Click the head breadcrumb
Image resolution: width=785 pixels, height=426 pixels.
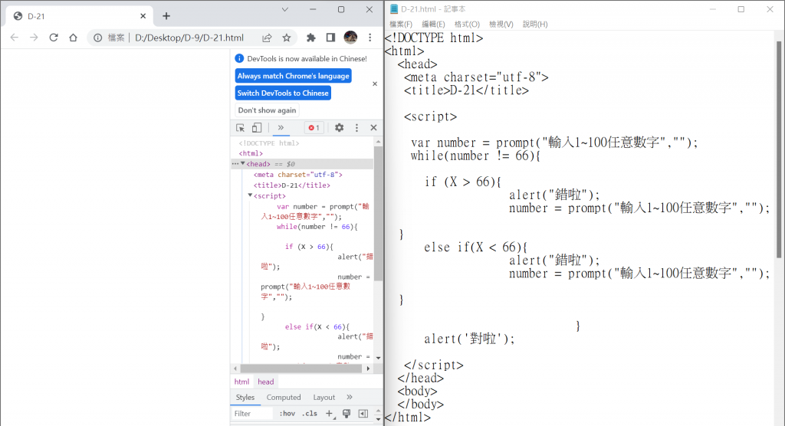266,382
